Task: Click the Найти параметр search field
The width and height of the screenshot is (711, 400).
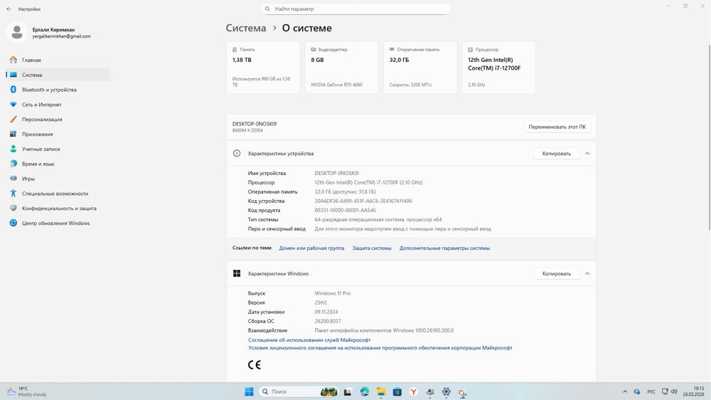Action: pos(355,9)
